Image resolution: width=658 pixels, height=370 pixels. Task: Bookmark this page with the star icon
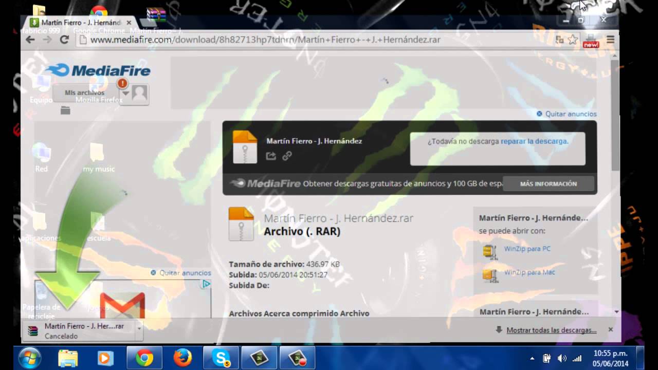point(573,40)
